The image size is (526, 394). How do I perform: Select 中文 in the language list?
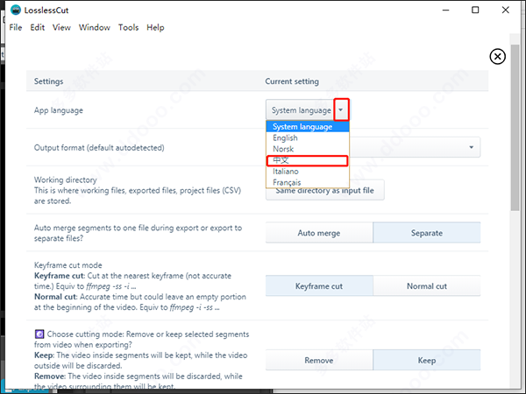click(x=308, y=160)
